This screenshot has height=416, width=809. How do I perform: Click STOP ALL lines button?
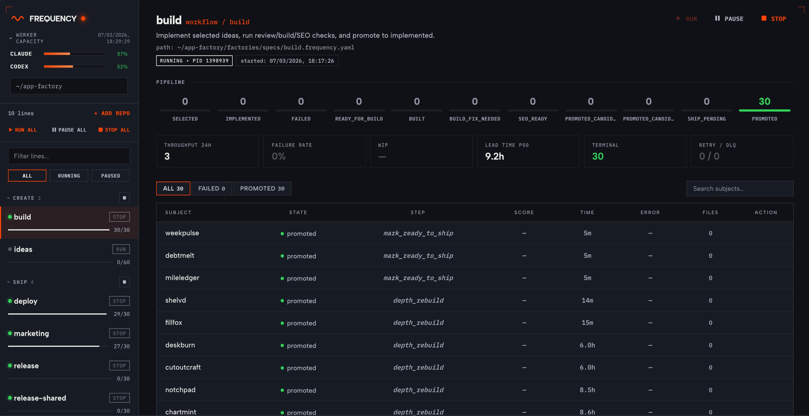coord(114,130)
